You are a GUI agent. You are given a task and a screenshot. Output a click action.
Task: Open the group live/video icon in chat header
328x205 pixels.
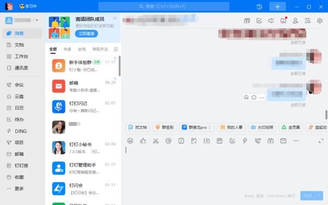[247, 21]
